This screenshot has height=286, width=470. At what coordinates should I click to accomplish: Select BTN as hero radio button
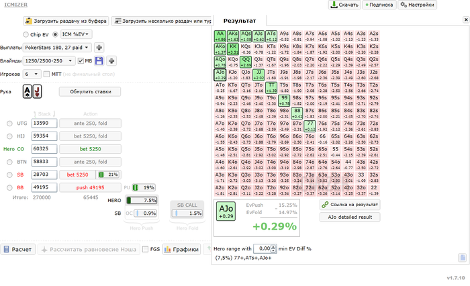pyautogui.click(x=9, y=162)
